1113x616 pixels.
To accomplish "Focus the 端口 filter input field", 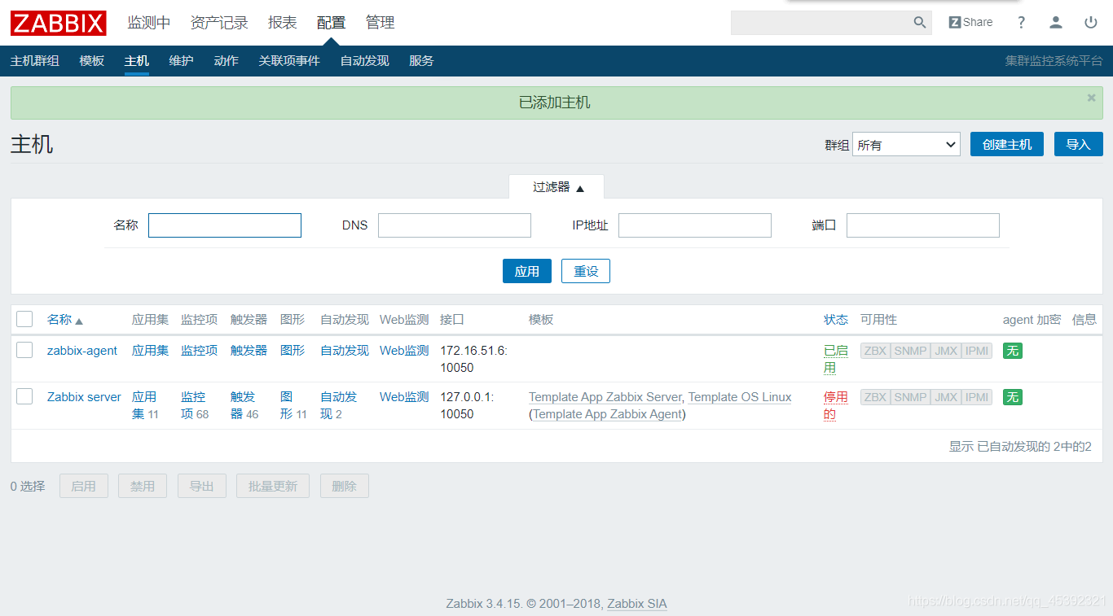I will (x=923, y=225).
